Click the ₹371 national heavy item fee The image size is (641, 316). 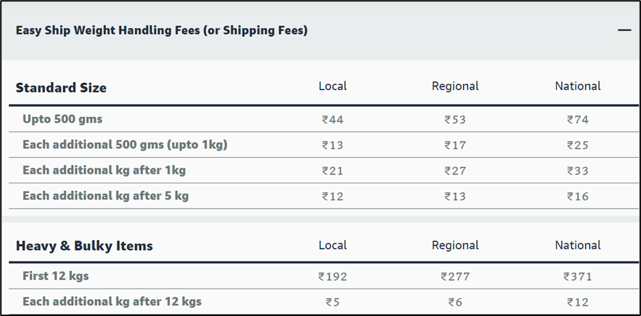(x=577, y=277)
